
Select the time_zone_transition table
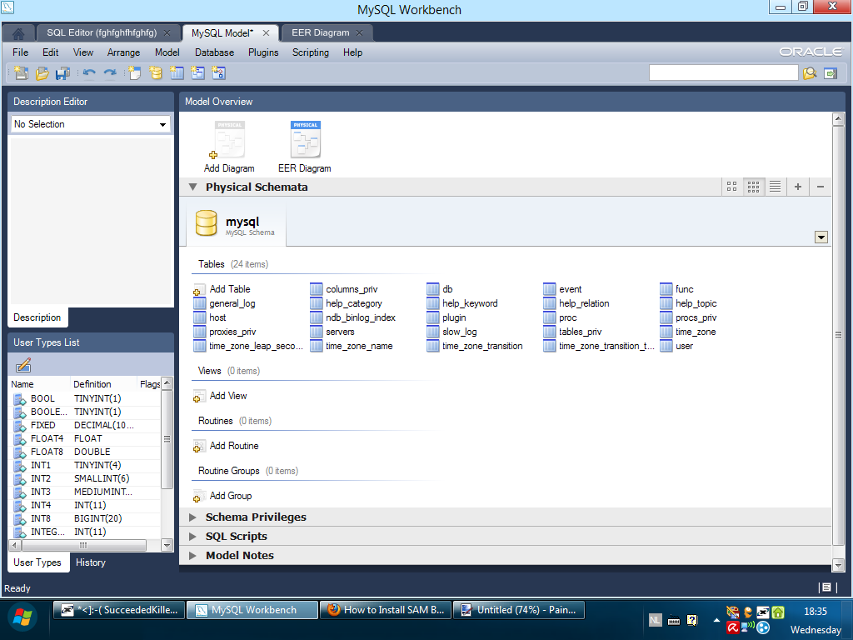(475, 346)
